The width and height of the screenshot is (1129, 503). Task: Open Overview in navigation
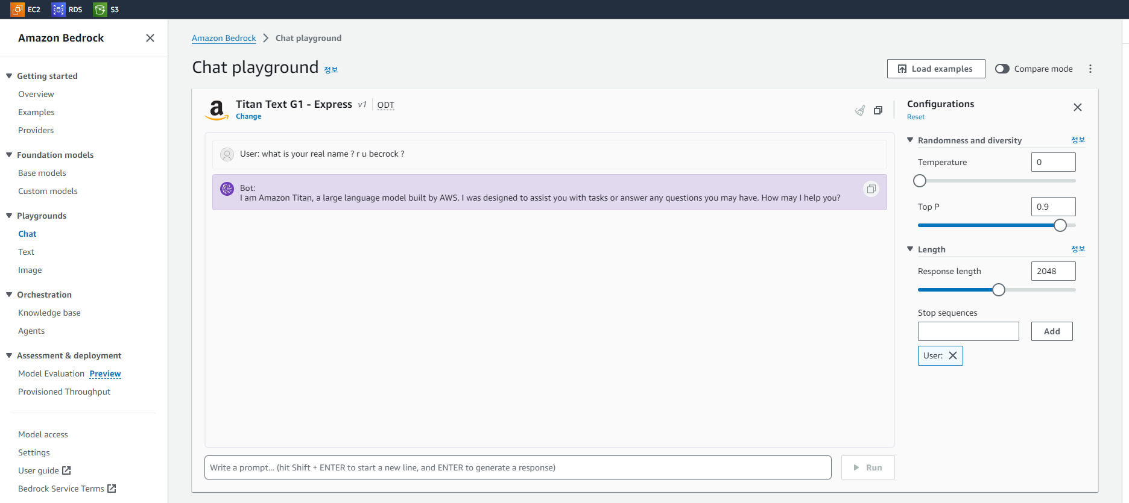click(36, 94)
